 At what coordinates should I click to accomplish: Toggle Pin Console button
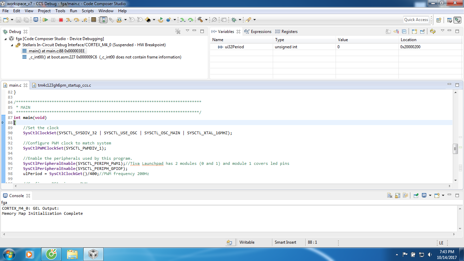pos(416,195)
